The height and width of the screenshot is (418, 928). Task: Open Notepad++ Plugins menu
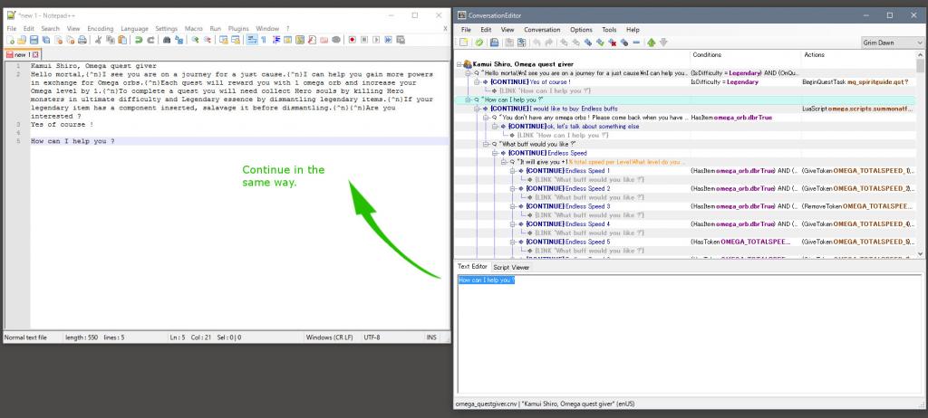[238, 28]
